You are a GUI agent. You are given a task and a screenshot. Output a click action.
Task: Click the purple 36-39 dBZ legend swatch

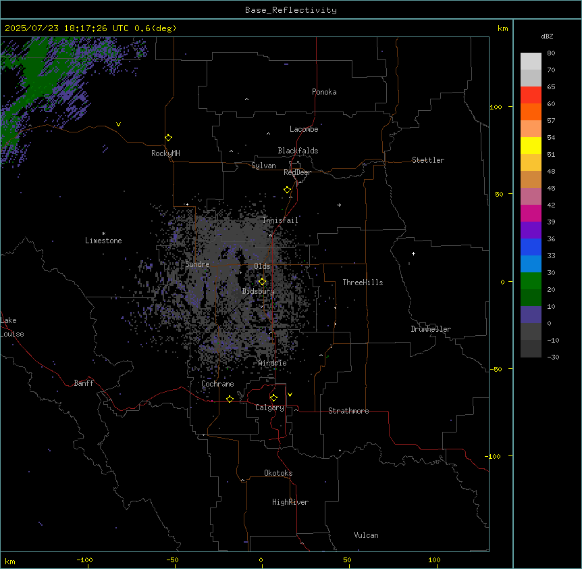[531, 230]
